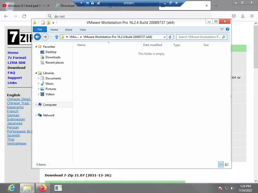Click signal bars icon on WIN8PC bar
This screenshot has width=258, height=193.
click(x=98, y=3)
